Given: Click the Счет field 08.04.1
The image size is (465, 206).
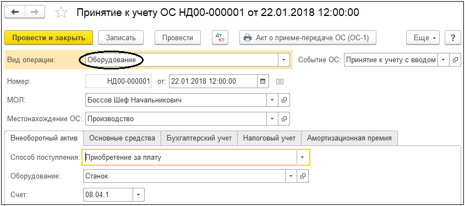Looking at the screenshot, I should [x=108, y=195].
